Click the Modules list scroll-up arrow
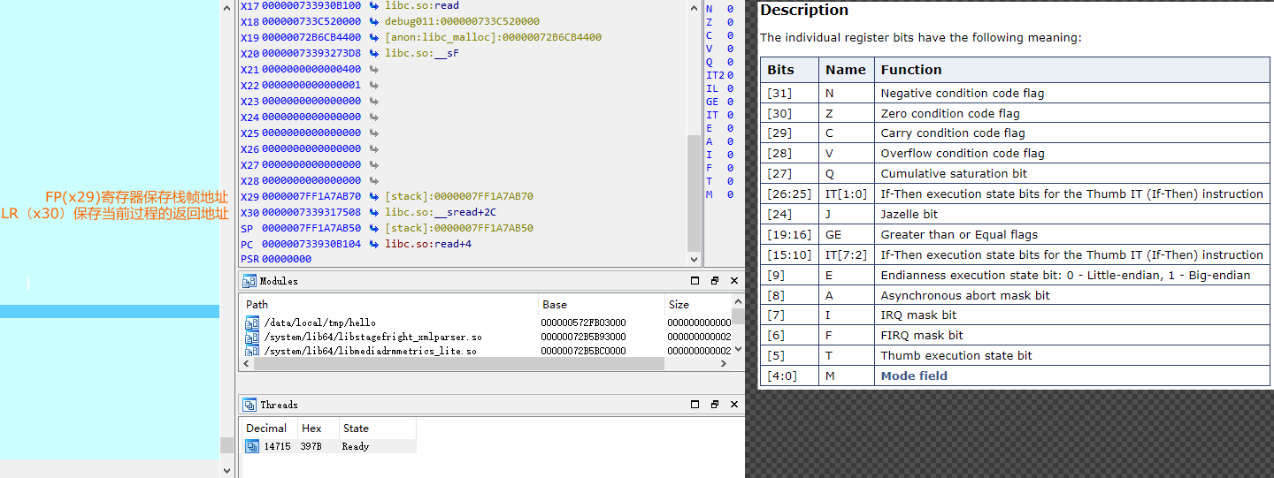The image size is (1274, 478). point(738,302)
